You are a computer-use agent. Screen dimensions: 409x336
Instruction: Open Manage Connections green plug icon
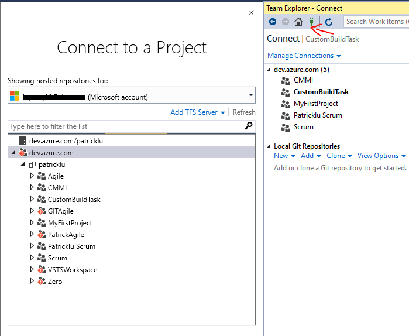pyautogui.click(x=311, y=22)
